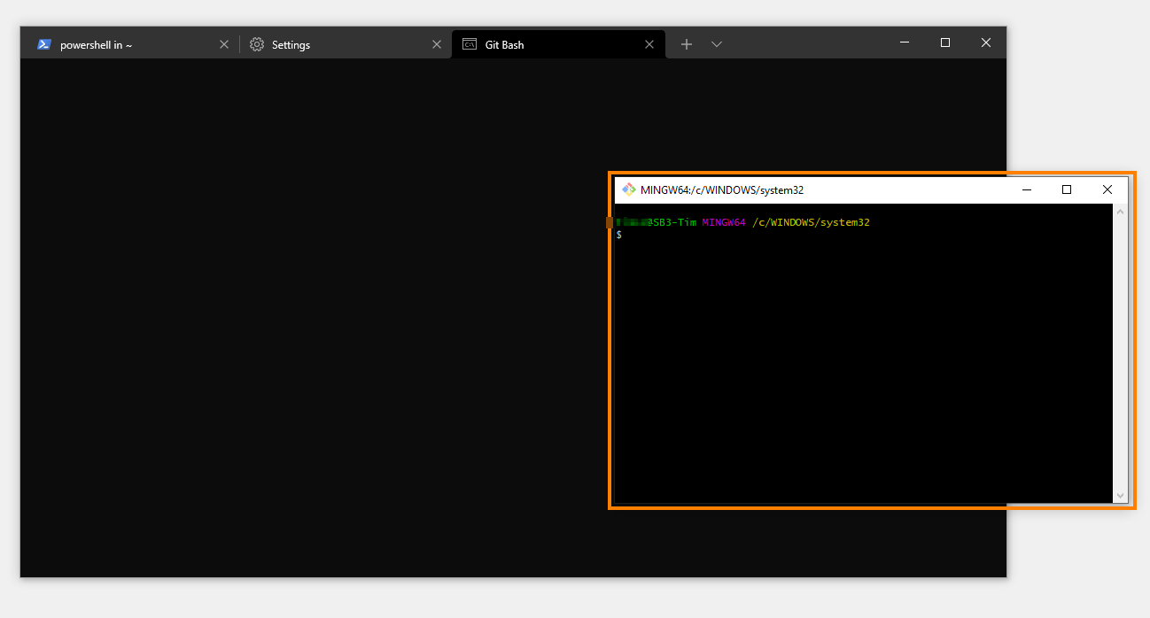Maximize the MINGW64 window
This screenshot has width=1150, height=618.
[1066, 189]
